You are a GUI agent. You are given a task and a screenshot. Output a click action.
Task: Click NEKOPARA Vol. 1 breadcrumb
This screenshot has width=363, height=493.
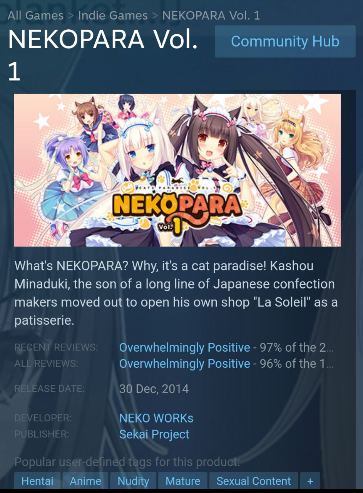point(211,15)
